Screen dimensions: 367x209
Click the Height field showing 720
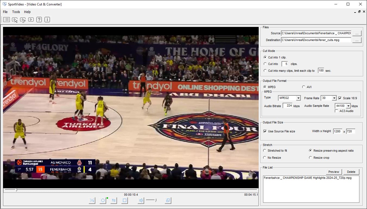[x=350, y=131]
